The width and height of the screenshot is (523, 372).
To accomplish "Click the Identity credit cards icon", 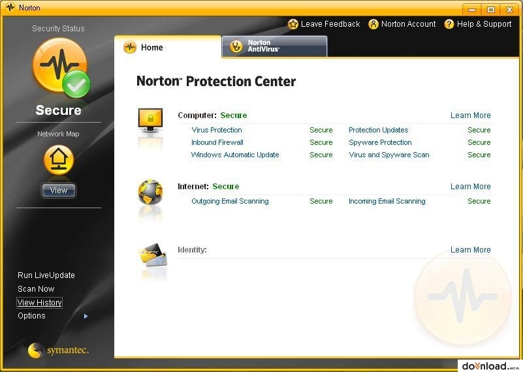I will point(153,255).
